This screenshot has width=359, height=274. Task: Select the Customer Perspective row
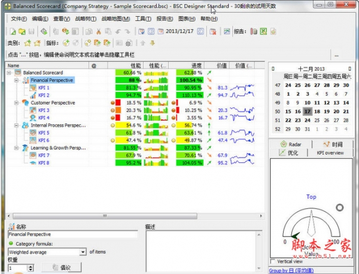click(53, 103)
